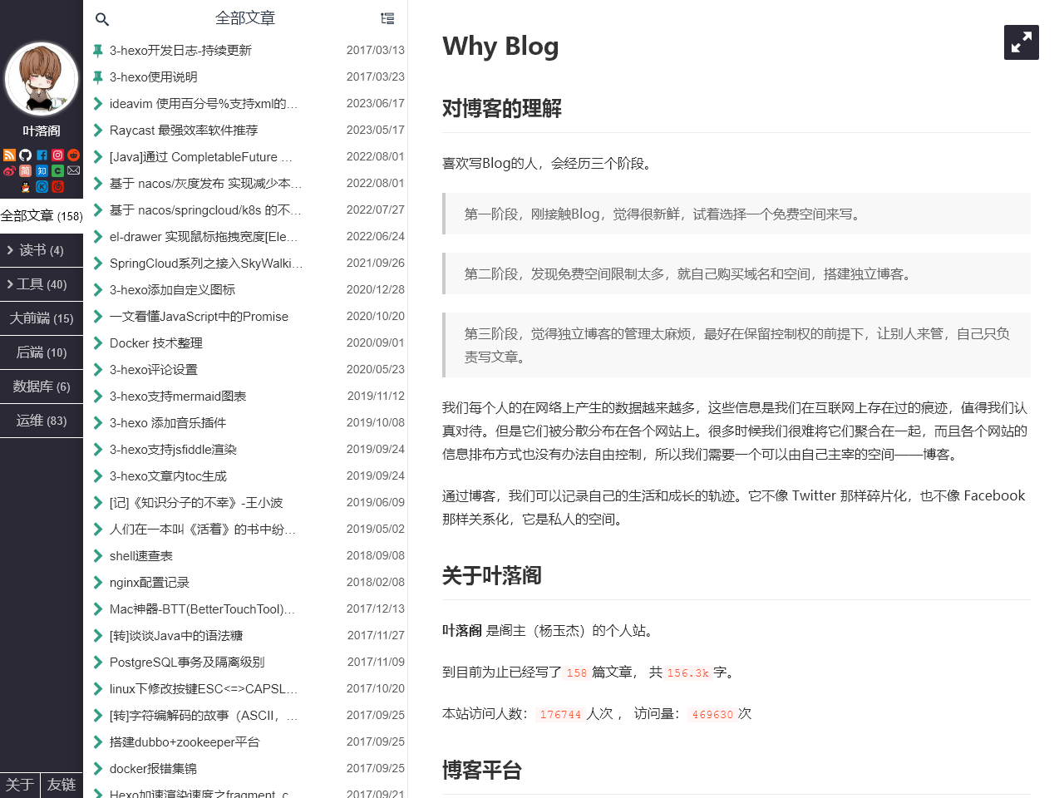Select the 运维 (83) category
The width and height of the screenshot is (1064, 798).
[x=42, y=421]
